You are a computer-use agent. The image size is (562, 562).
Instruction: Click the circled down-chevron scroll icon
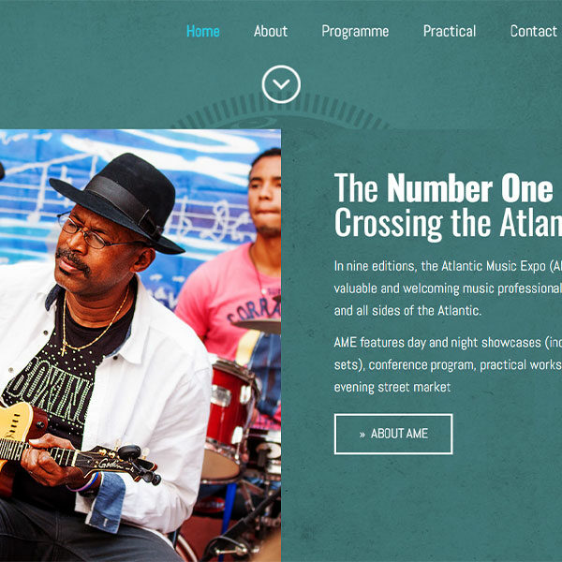click(281, 84)
